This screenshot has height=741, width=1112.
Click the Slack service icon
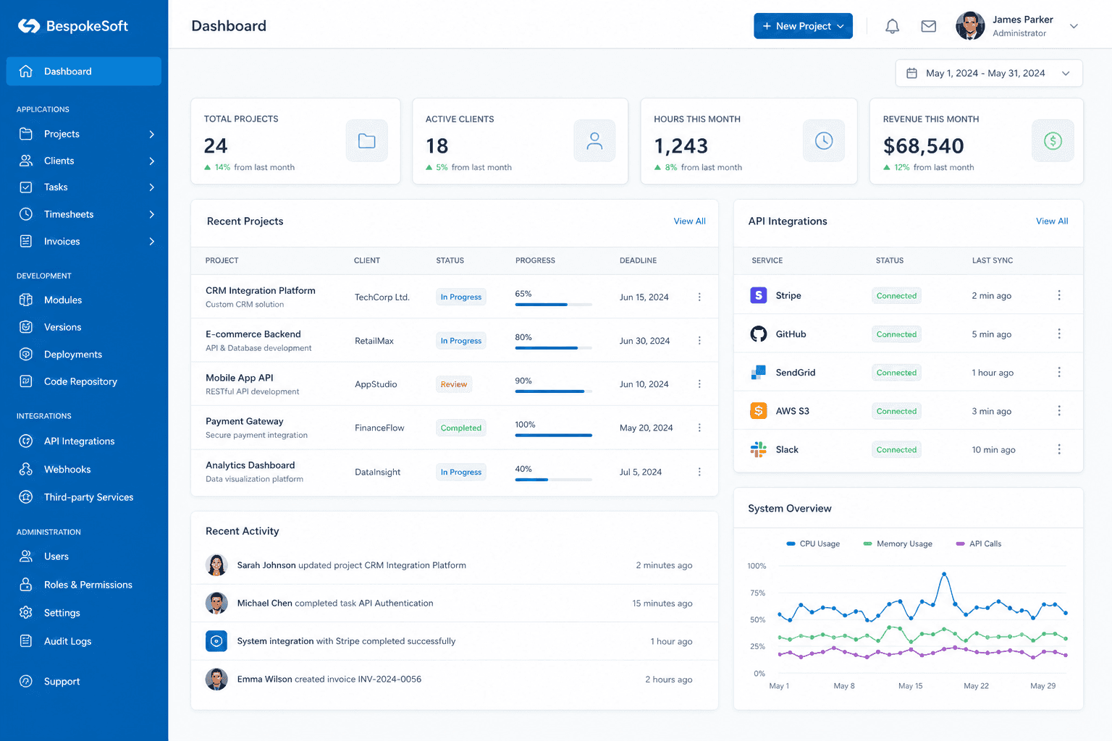tap(758, 449)
